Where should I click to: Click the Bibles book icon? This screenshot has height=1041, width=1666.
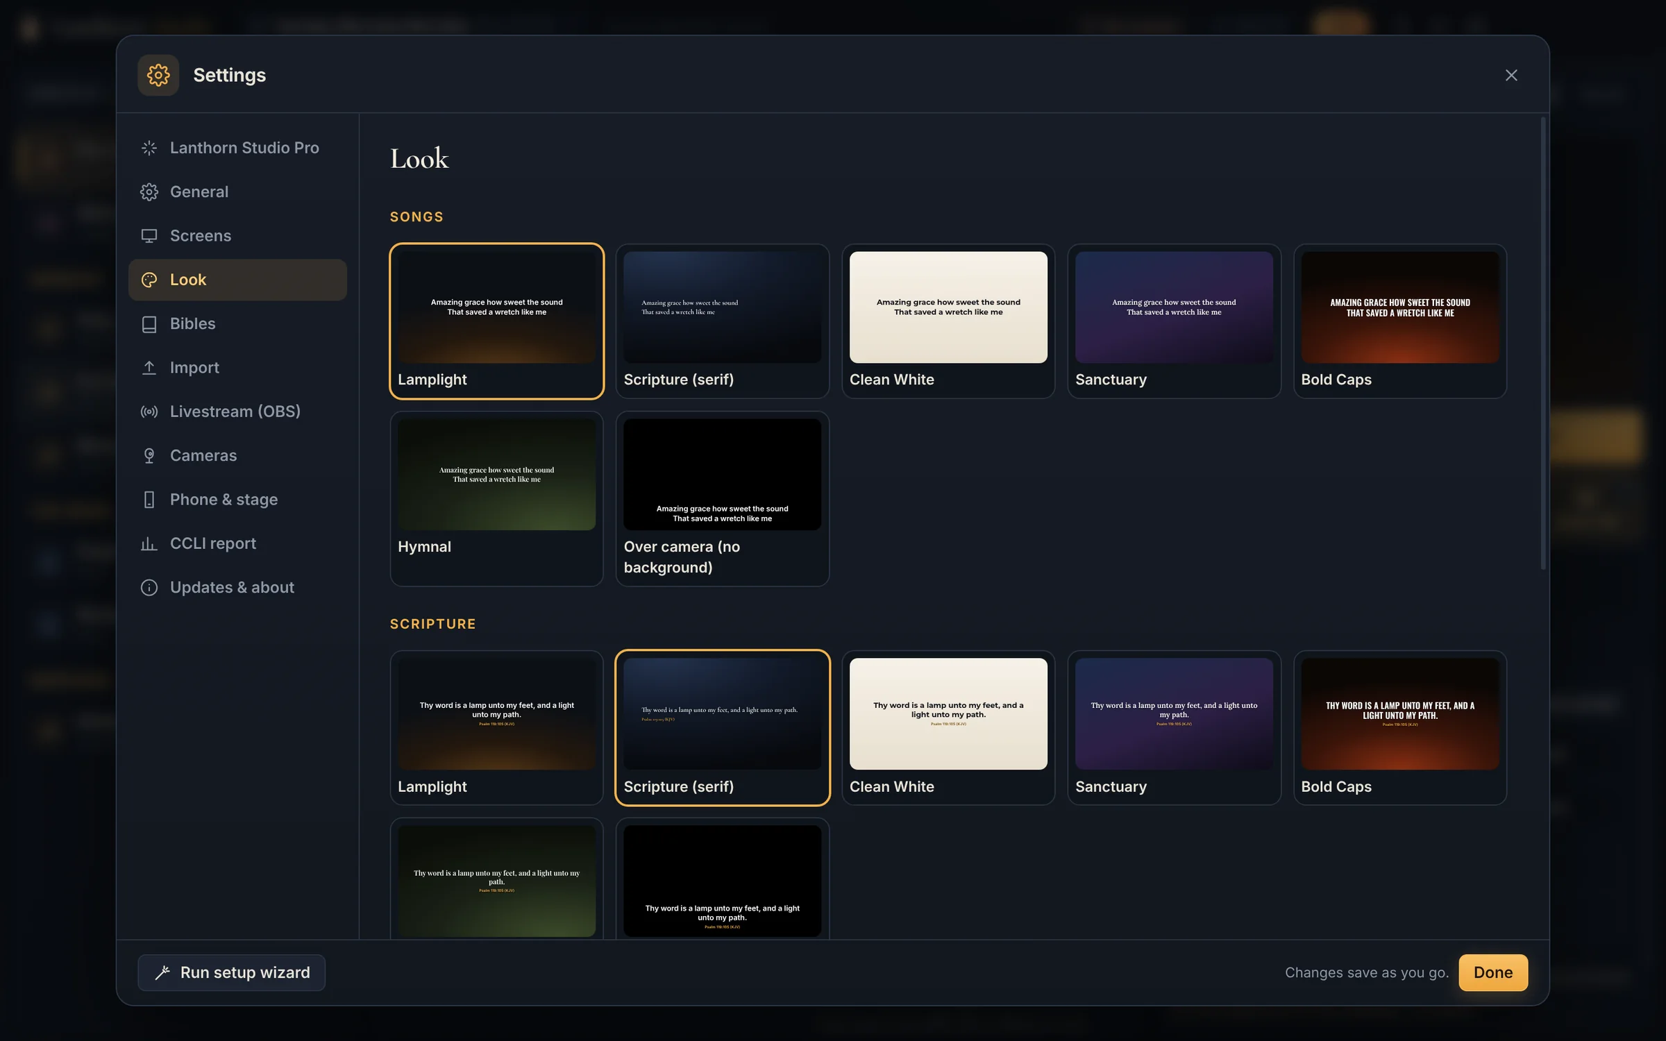click(x=149, y=324)
